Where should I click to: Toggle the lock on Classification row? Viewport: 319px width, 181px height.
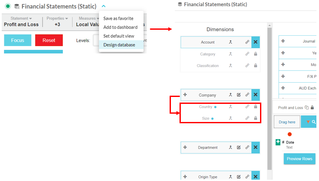pos(256,66)
